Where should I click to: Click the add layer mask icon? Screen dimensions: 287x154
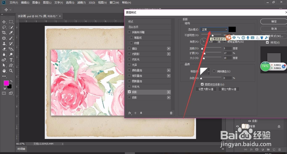(x=257, y=149)
